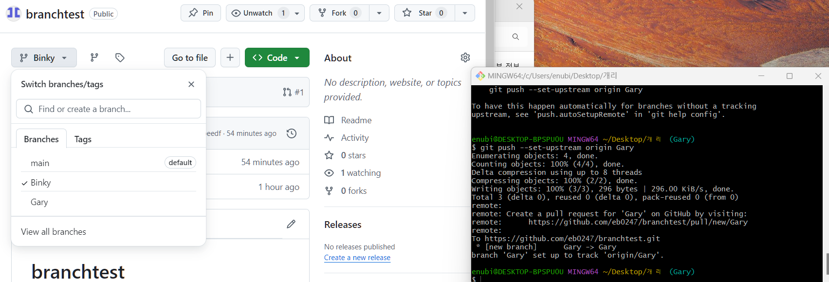Click the '1 hour ago' file timestamp

tap(279, 187)
